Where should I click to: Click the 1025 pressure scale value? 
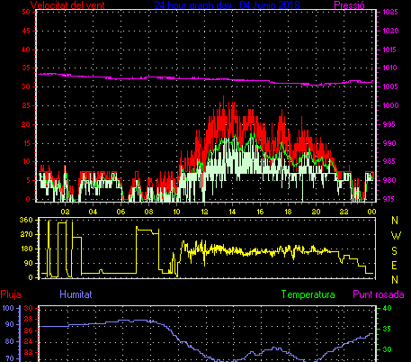click(390, 12)
